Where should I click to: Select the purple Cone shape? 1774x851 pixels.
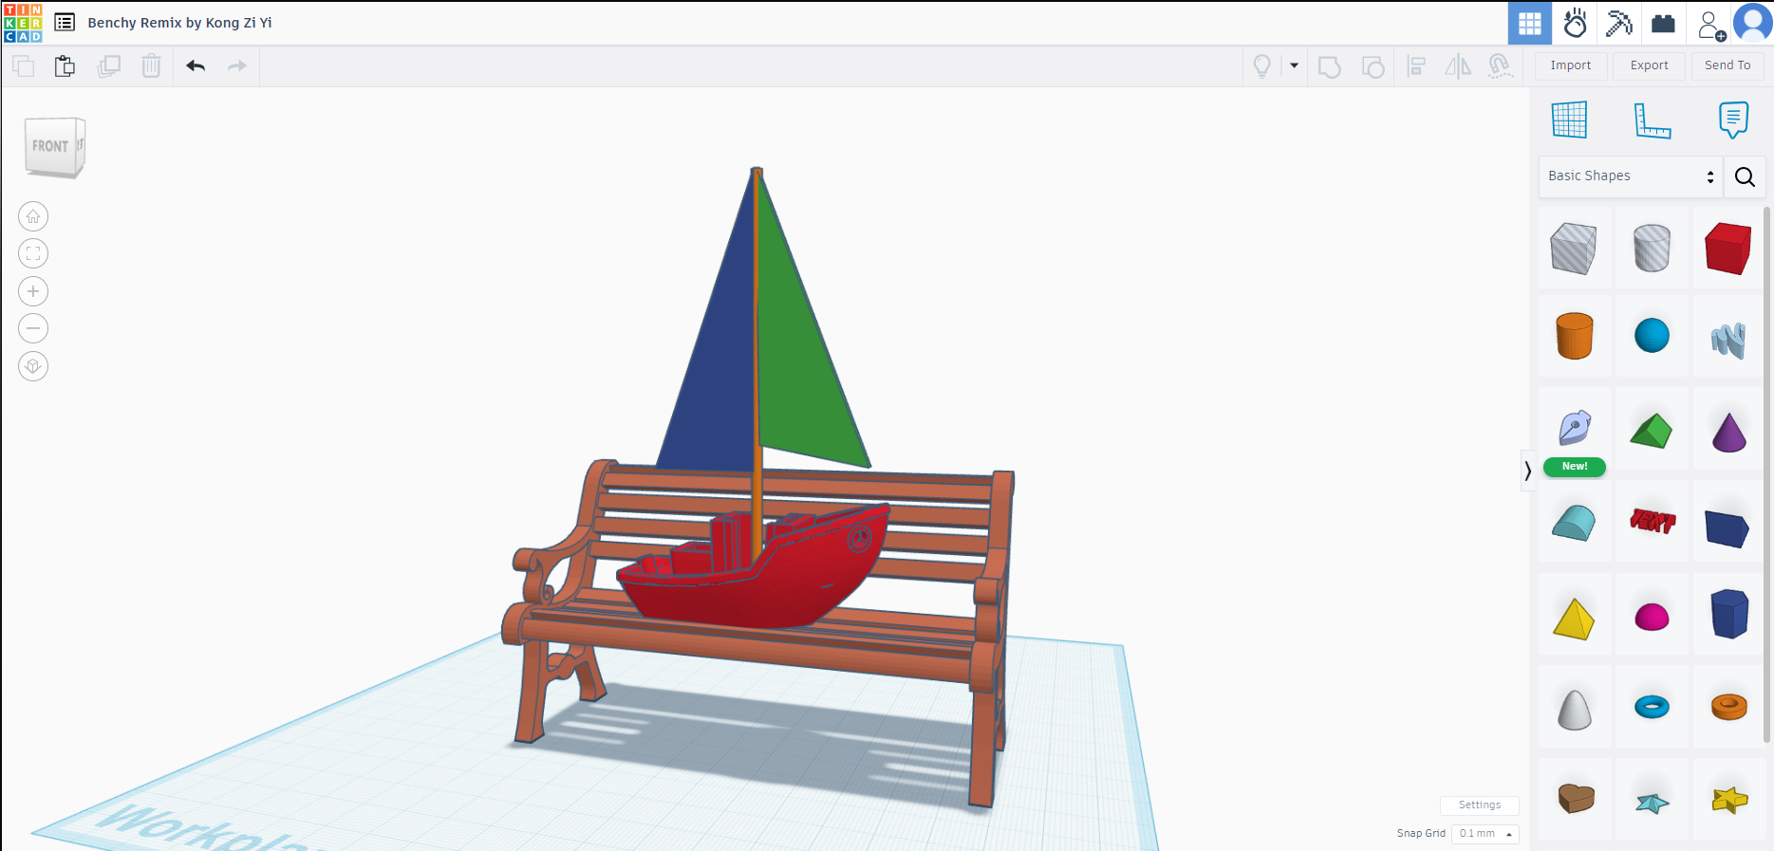coord(1728,432)
